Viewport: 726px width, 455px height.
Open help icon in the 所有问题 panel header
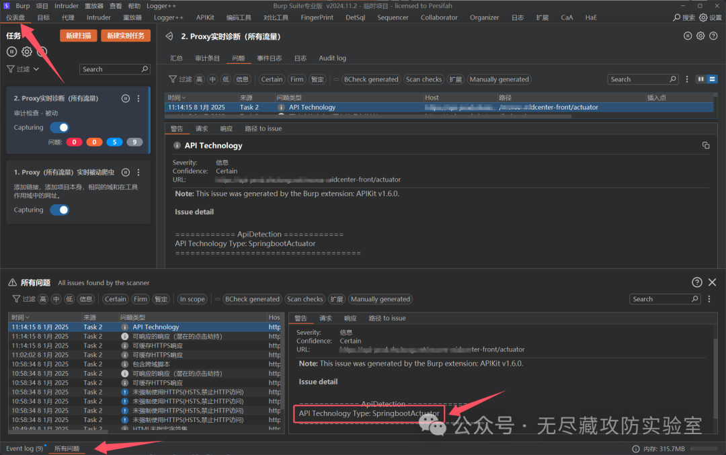click(x=697, y=282)
